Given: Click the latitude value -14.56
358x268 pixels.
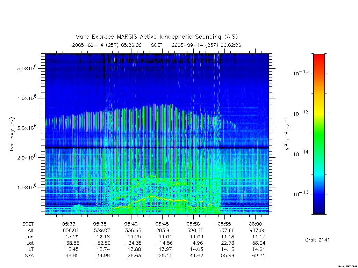Looking at the screenshot, I should (164, 243).
